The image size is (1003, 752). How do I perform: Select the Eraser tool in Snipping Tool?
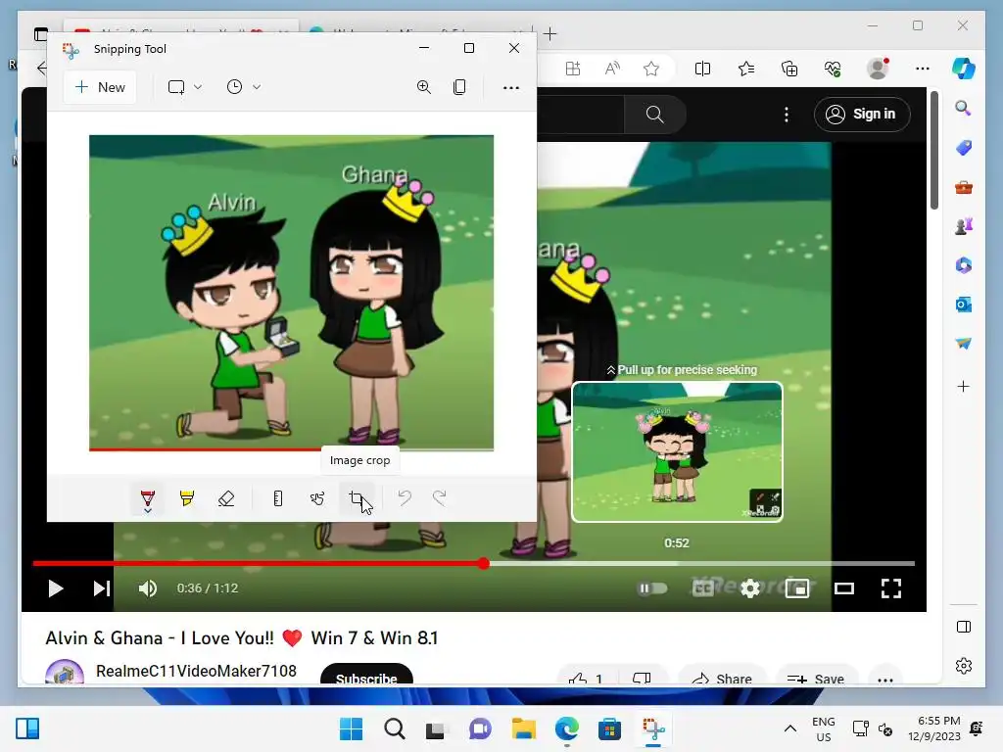[x=226, y=498]
